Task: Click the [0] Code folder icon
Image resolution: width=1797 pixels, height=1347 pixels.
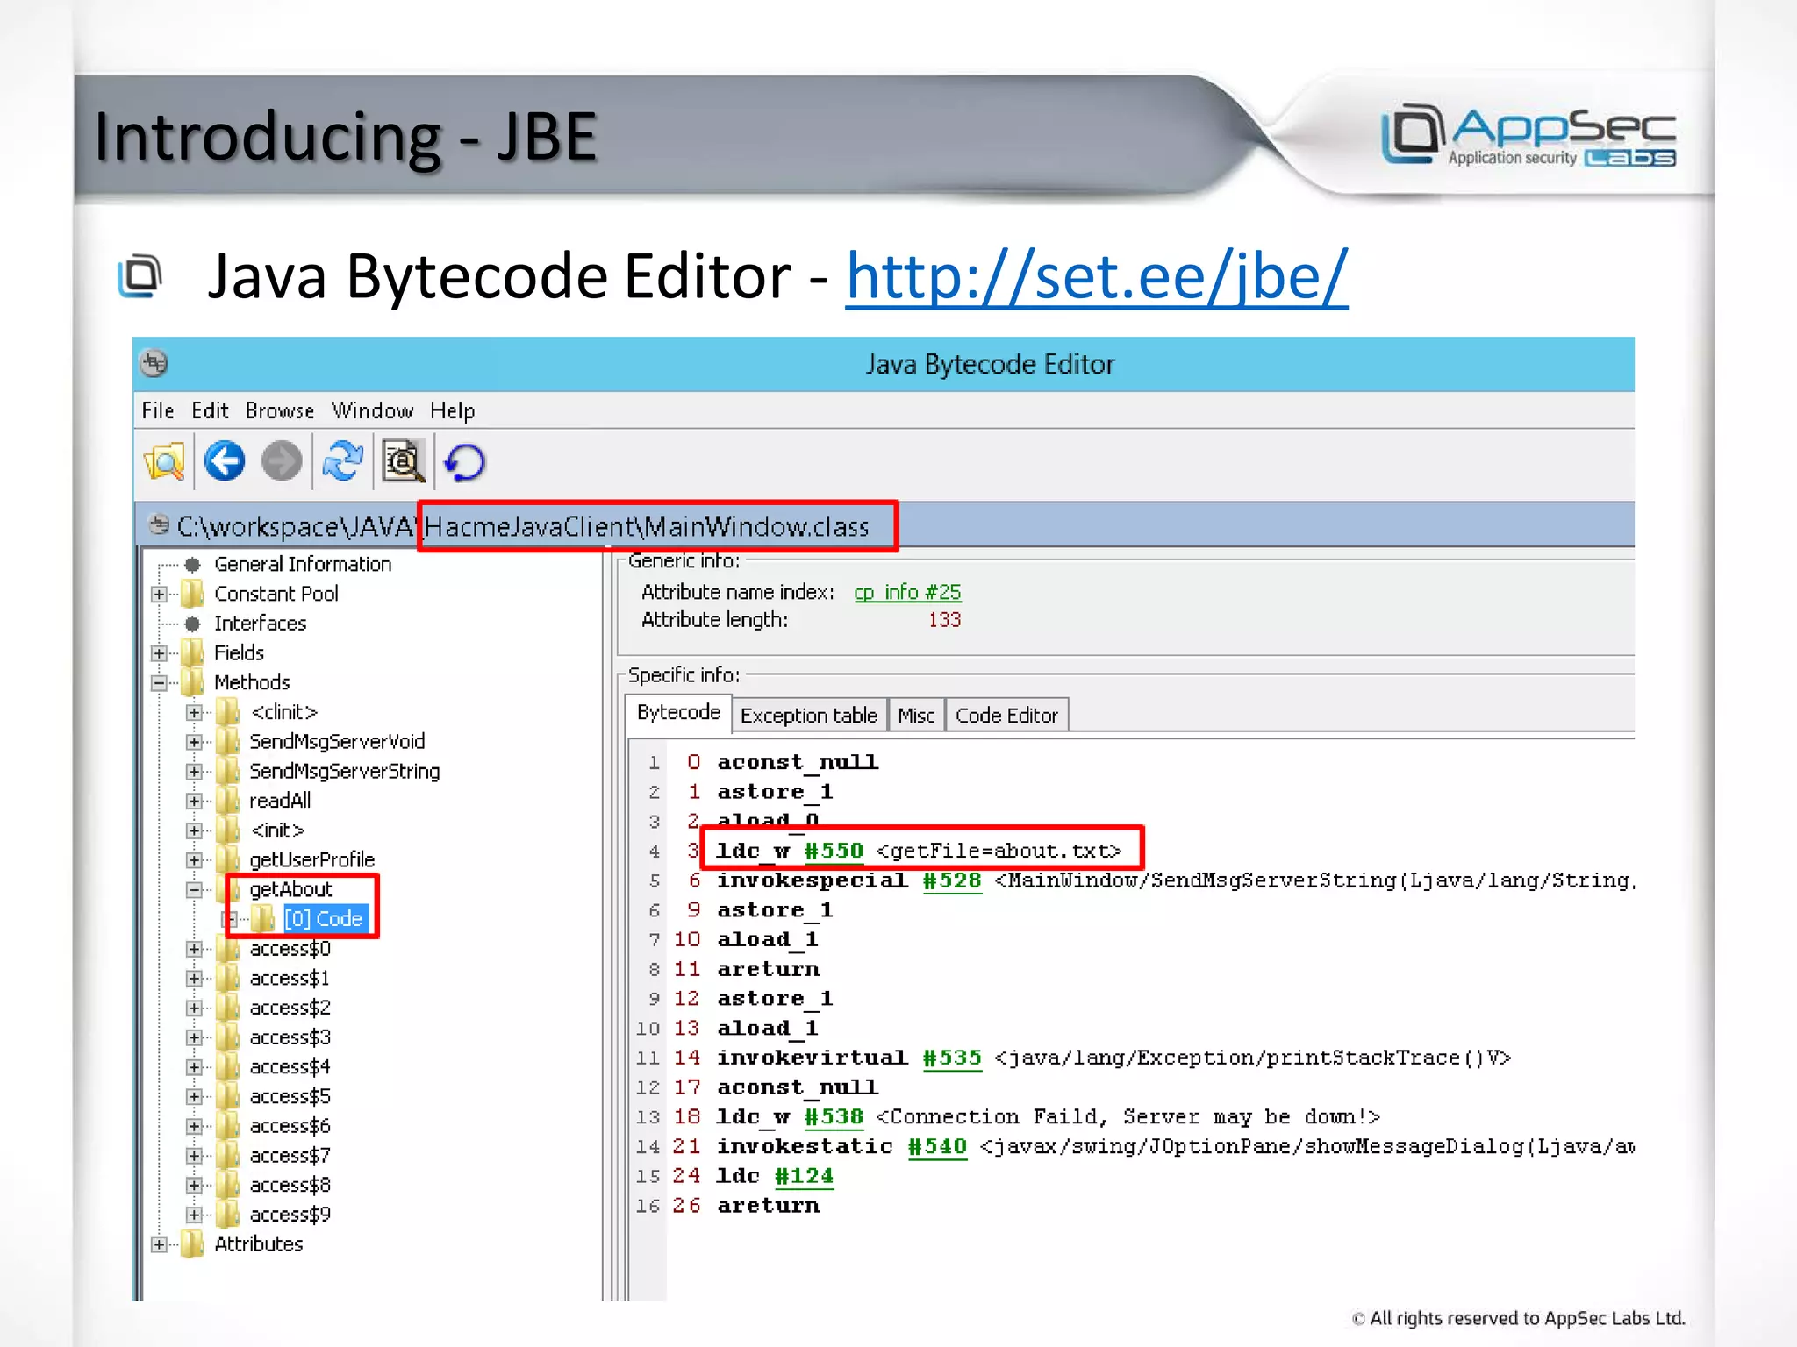Action: point(263,918)
